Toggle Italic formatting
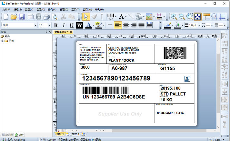The height and width of the screenshot is (141, 230). point(64,25)
